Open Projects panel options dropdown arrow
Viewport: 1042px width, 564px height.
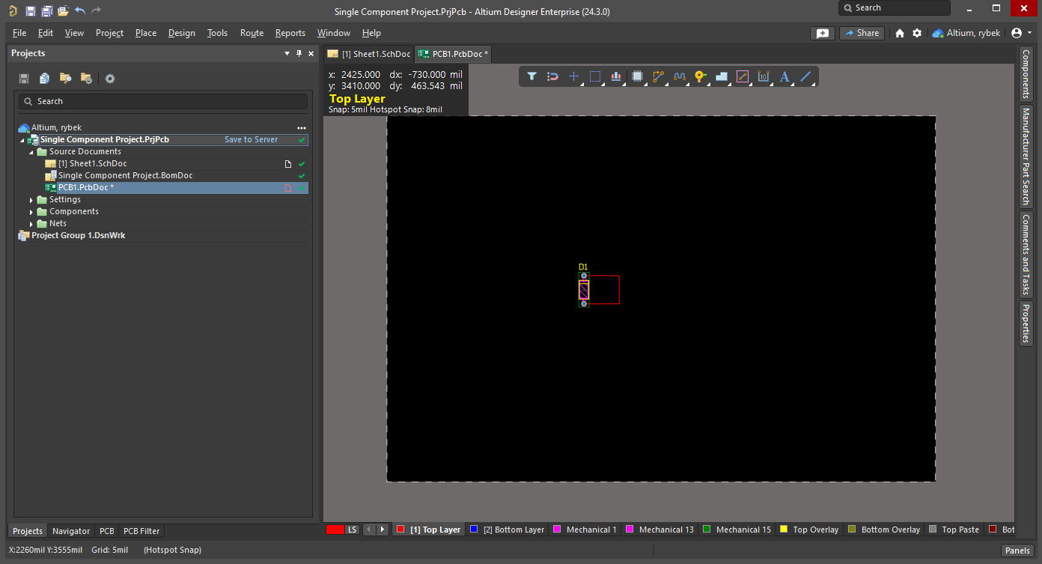[287, 53]
